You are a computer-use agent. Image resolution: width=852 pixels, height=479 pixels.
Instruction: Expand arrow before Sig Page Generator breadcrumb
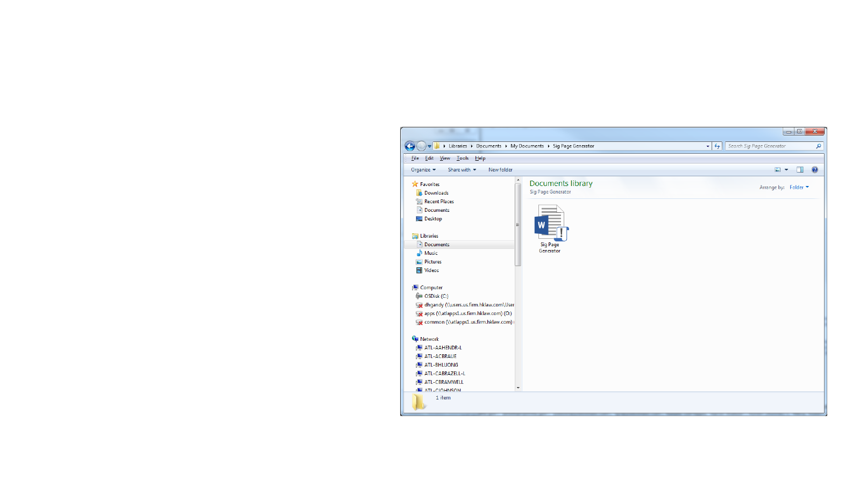click(549, 146)
